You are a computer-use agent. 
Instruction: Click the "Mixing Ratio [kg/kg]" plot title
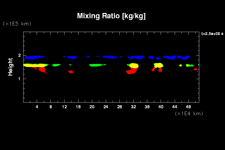point(111,16)
